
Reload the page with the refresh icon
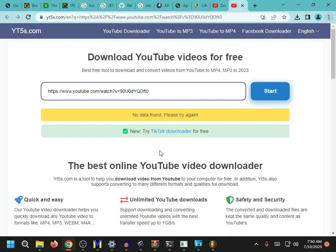[28, 17]
